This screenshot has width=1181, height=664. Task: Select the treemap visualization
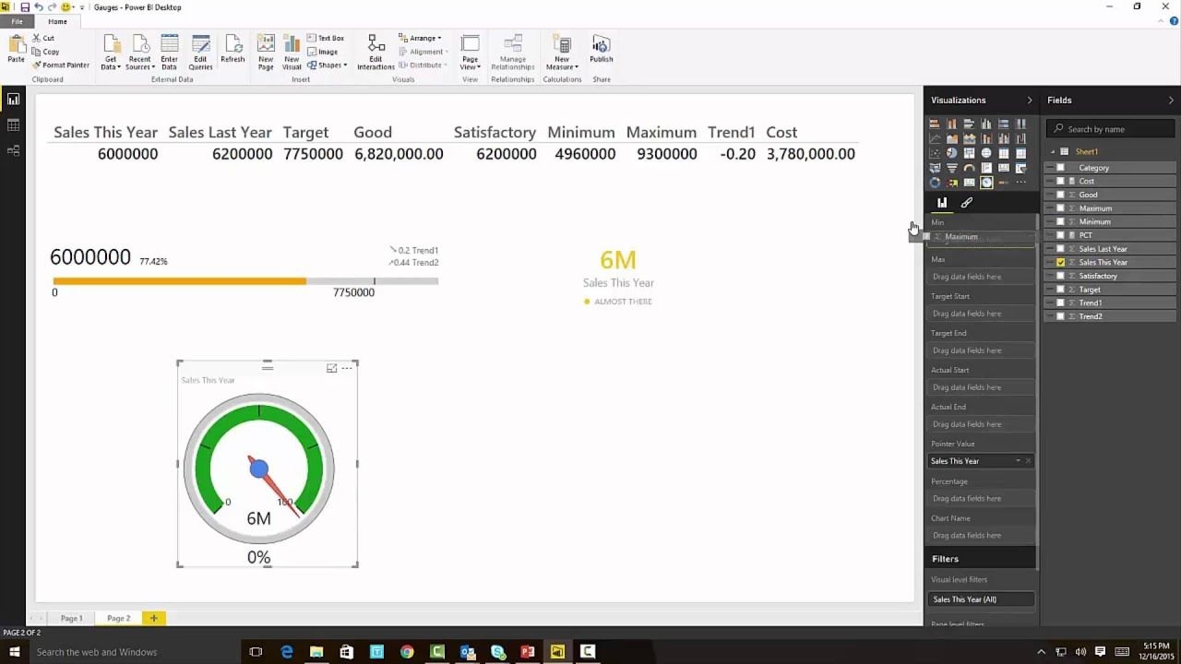969,153
